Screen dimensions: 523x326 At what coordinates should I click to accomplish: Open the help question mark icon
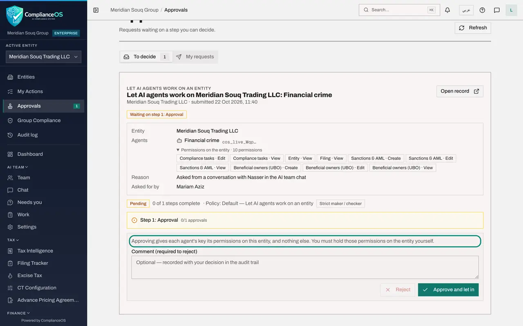[482, 10]
